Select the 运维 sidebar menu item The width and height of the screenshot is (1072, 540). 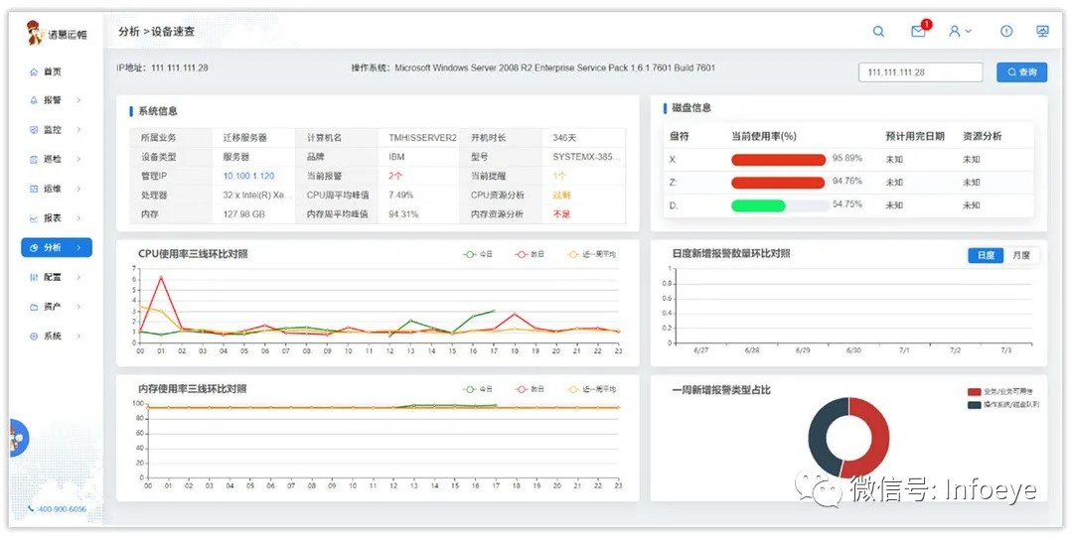[53, 189]
